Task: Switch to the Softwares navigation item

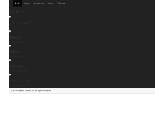Action: [x=61, y=3]
